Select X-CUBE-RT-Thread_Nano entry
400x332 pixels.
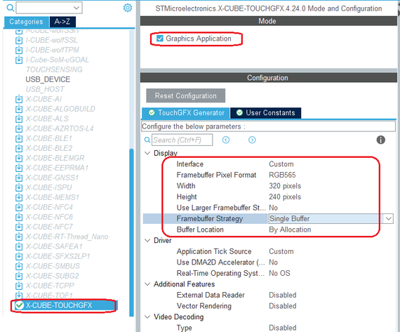pyautogui.click(x=67, y=237)
